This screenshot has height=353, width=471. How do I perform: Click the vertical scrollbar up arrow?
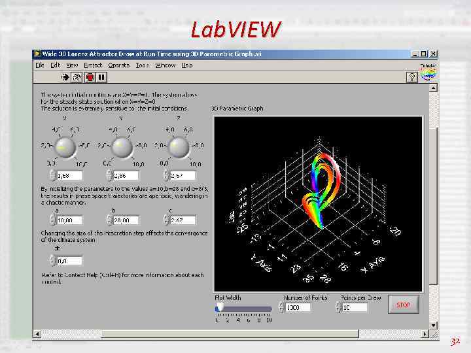(433, 88)
